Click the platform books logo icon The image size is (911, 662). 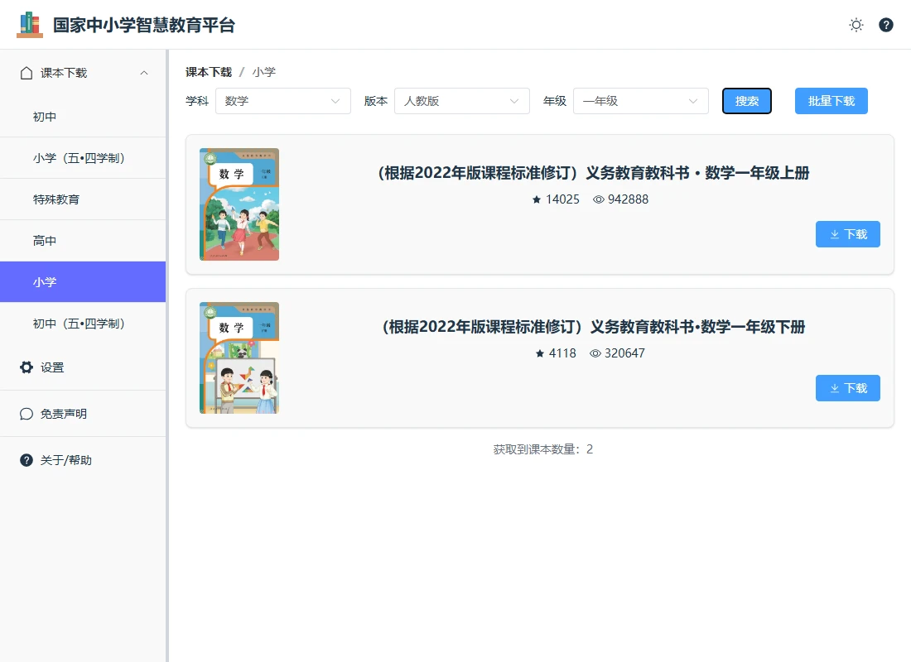click(30, 25)
